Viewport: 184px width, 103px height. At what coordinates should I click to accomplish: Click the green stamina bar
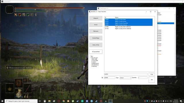(31, 11)
